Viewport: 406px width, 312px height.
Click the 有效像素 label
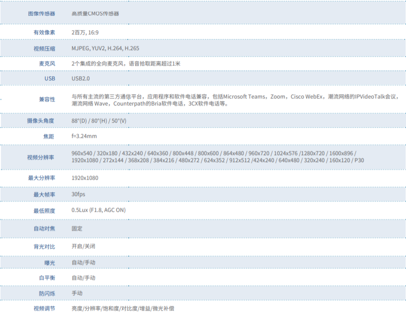tap(44, 32)
